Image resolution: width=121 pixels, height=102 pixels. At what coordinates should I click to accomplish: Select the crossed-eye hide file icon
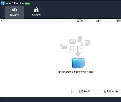pyautogui.click(x=15, y=10)
